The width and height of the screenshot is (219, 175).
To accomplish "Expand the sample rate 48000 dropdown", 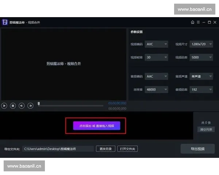I will click(156, 90).
